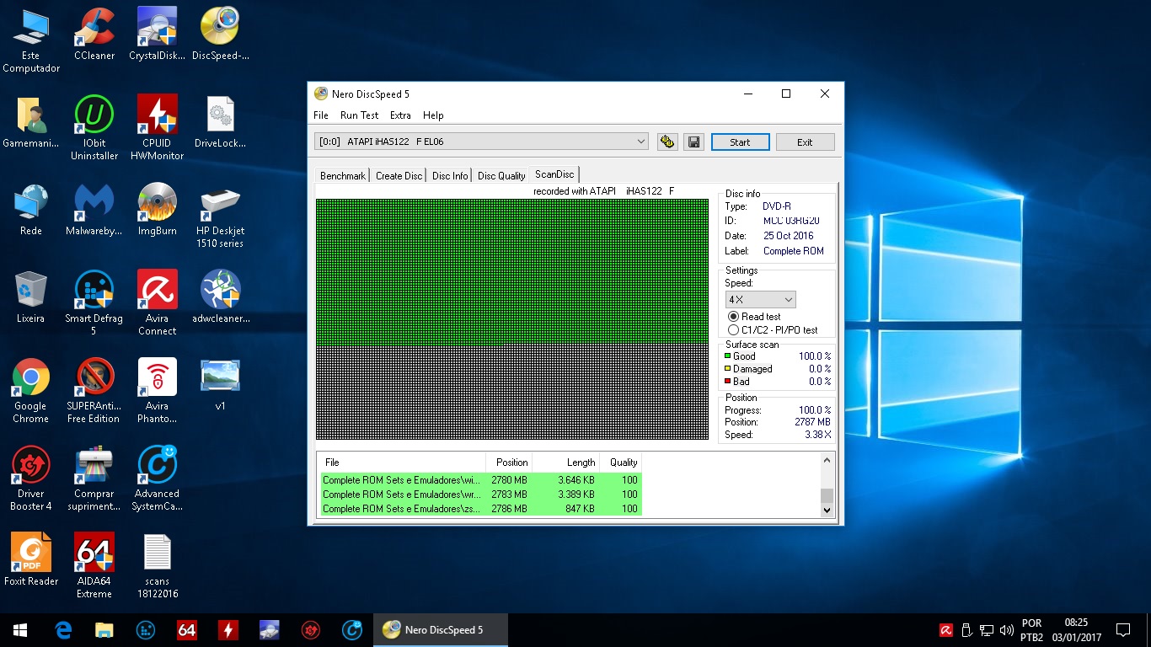
Task: Click the file list scroll down arrow
Action: [x=827, y=510]
